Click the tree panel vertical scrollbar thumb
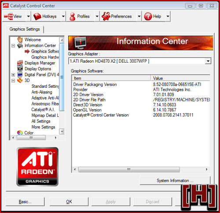 coord(62,77)
